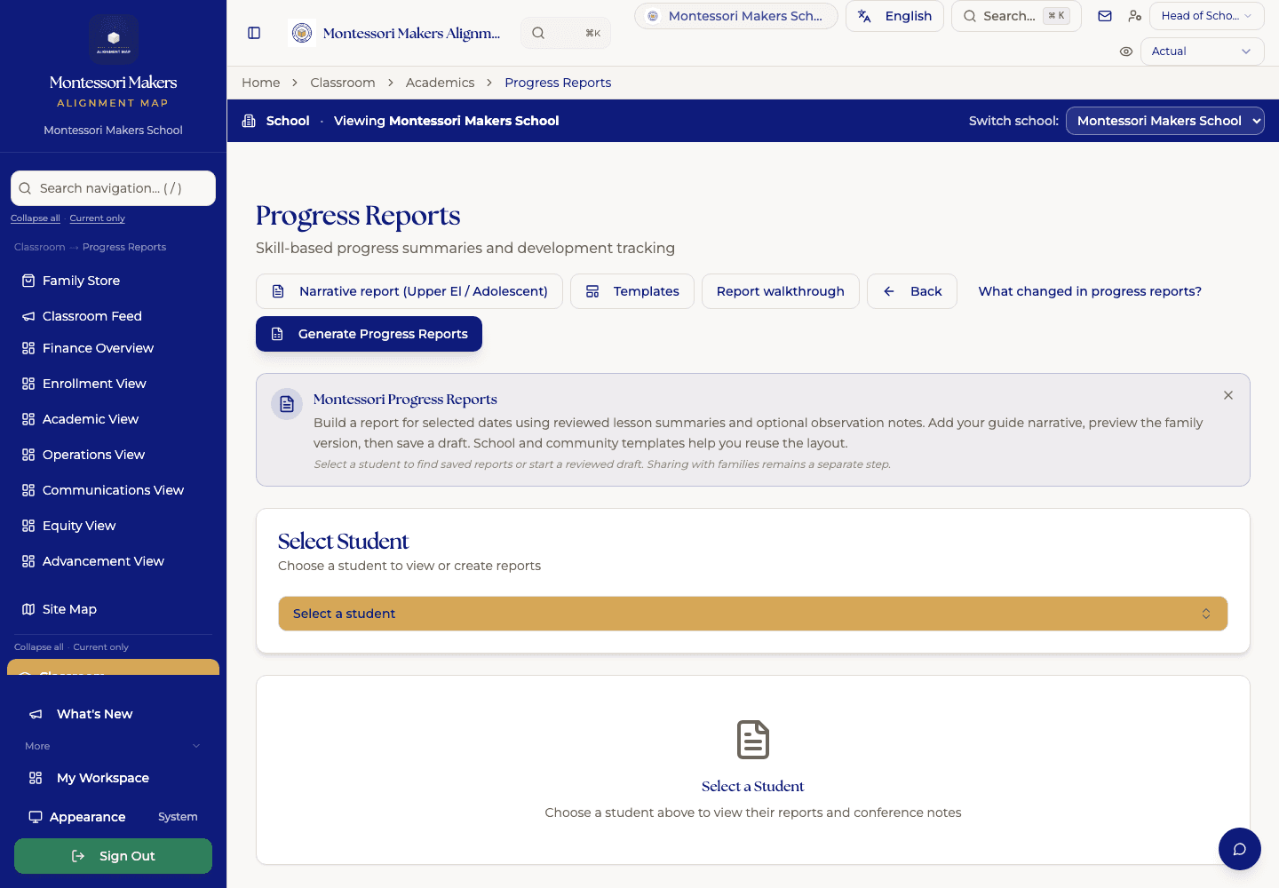Open Communications View in sidebar
The image size is (1279, 888).
(113, 490)
